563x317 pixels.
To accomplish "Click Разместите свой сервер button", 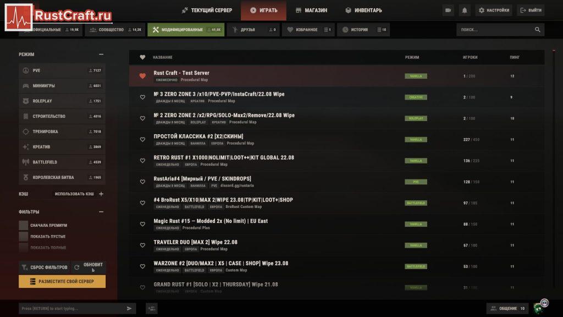I will click(x=62, y=281).
